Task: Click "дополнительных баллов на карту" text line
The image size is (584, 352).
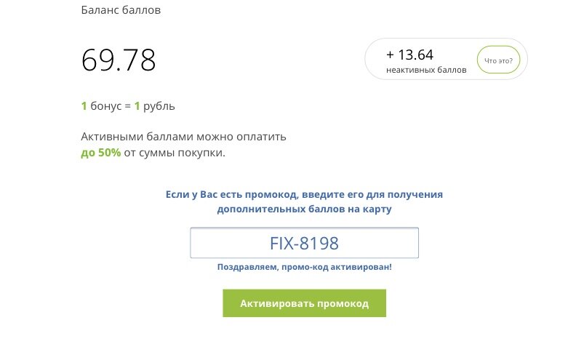Action: (304, 209)
